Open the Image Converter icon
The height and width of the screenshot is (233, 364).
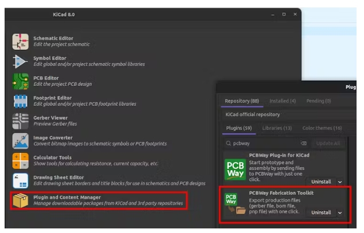(x=21, y=141)
